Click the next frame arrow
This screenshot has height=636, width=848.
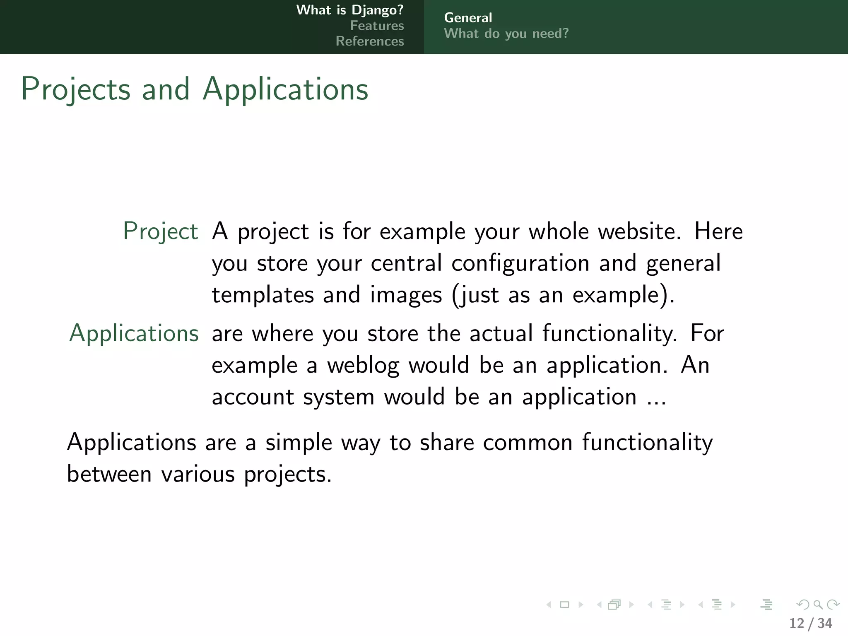631,605
